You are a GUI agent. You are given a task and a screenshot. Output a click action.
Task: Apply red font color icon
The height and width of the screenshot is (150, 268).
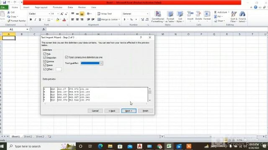(64, 20)
